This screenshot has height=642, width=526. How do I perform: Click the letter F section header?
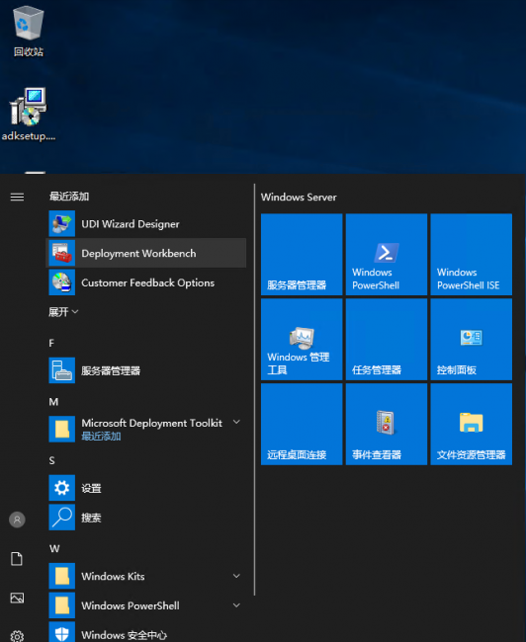click(51, 343)
